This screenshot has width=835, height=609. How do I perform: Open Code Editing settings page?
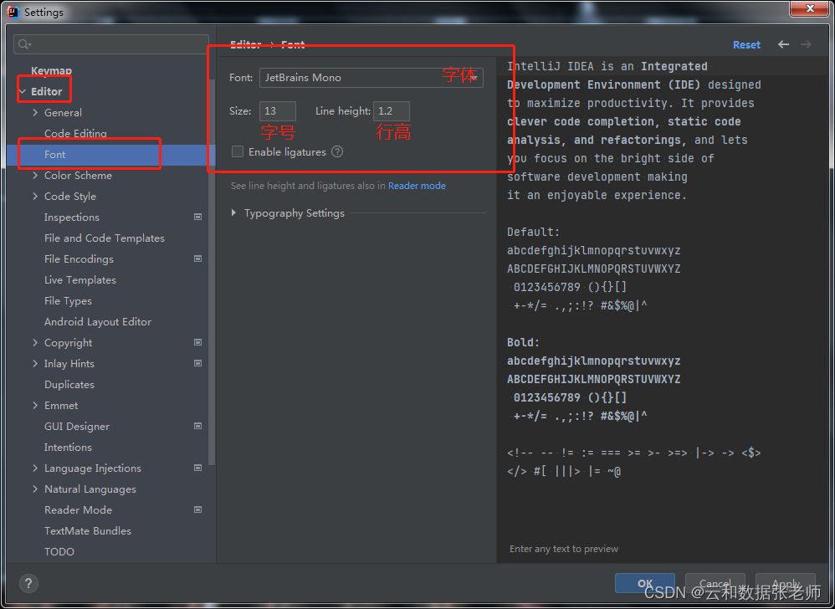pyautogui.click(x=75, y=134)
